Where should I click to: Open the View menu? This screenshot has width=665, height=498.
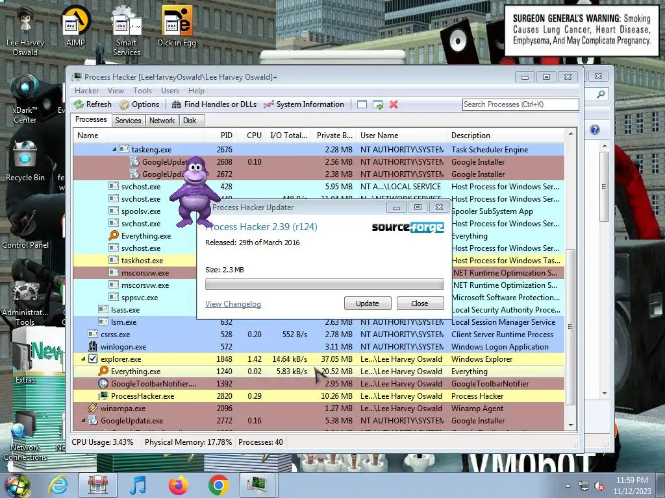[x=116, y=91]
